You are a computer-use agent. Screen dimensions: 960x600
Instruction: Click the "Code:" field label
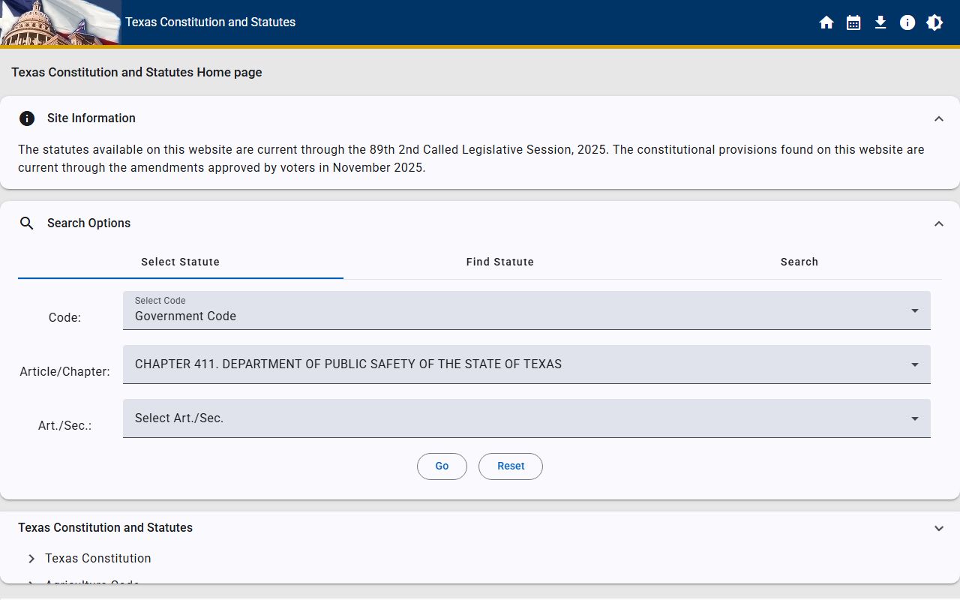[64, 318]
